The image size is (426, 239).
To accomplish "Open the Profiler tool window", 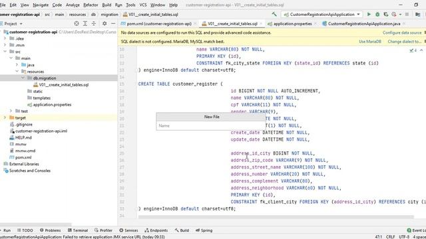I will pyautogui.click(x=104, y=230).
